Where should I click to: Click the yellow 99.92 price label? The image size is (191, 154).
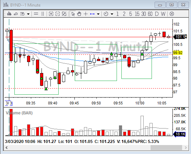tap(178, 53)
